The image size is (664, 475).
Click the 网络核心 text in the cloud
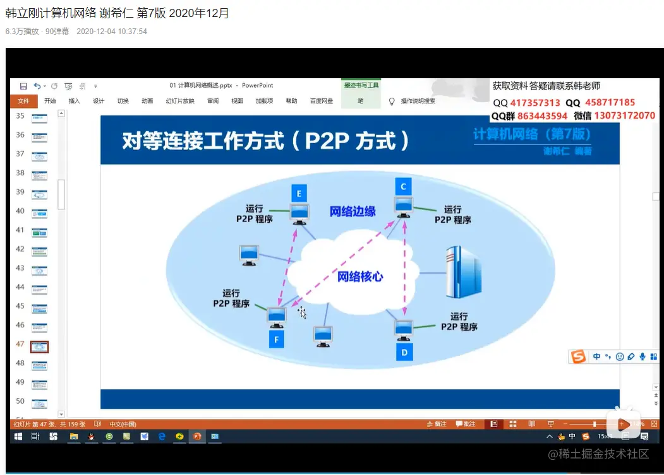coord(360,277)
